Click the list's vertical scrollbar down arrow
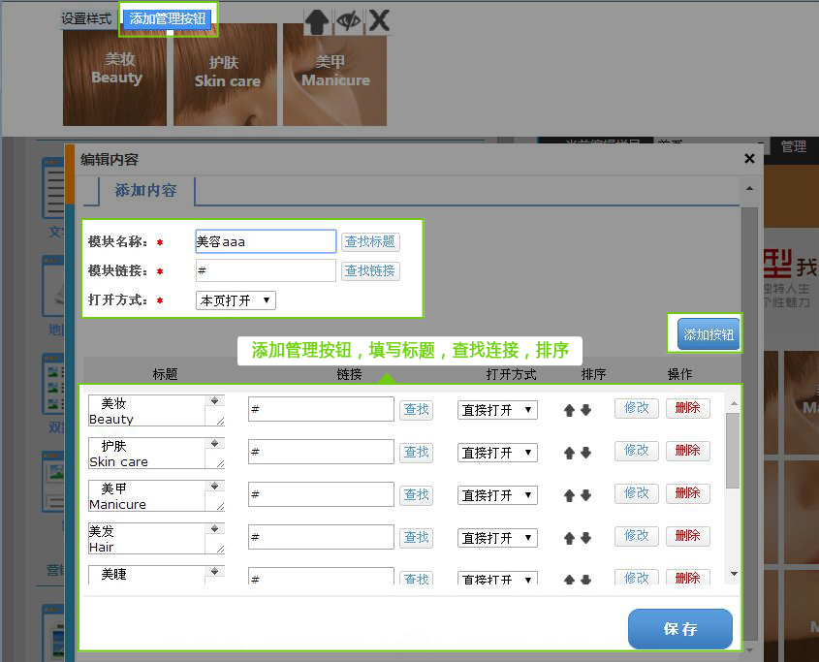 pos(734,574)
